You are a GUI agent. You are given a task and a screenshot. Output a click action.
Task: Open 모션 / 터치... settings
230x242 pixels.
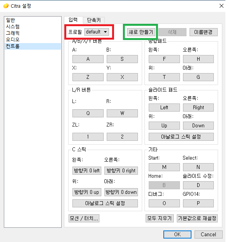point(84,218)
